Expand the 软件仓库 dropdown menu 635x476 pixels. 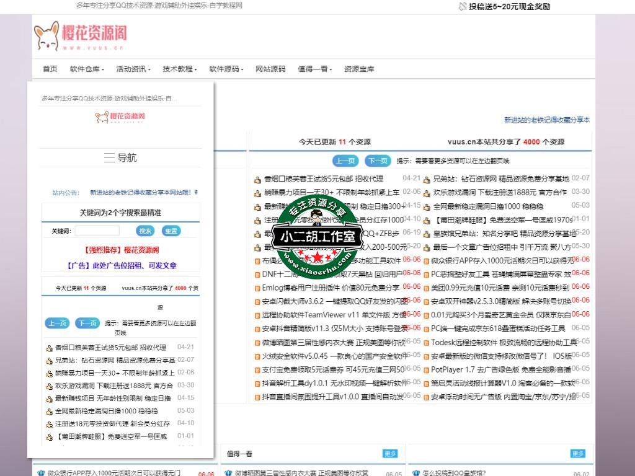(x=87, y=69)
